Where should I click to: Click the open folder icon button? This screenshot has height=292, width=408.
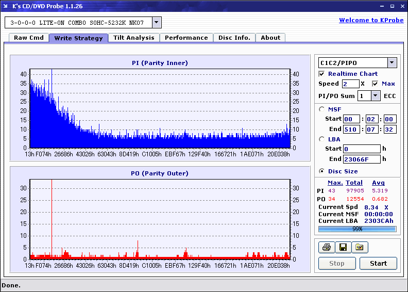pos(360,248)
